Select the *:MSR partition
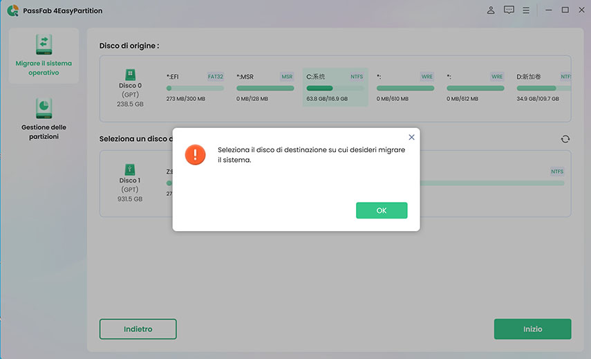This screenshot has width=591, height=359. pos(265,87)
